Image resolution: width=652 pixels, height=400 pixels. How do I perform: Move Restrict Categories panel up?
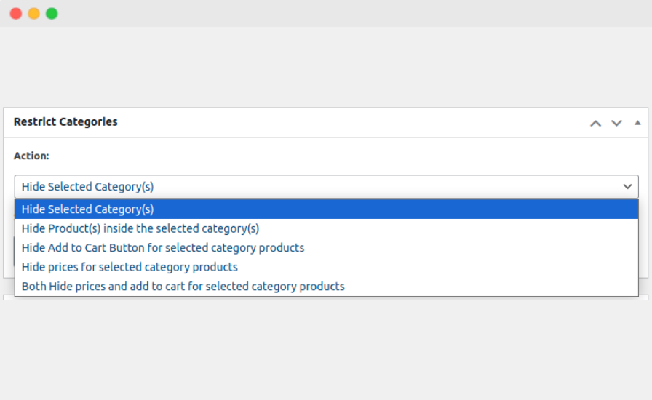pyautogui.click(x=595, y=123)
